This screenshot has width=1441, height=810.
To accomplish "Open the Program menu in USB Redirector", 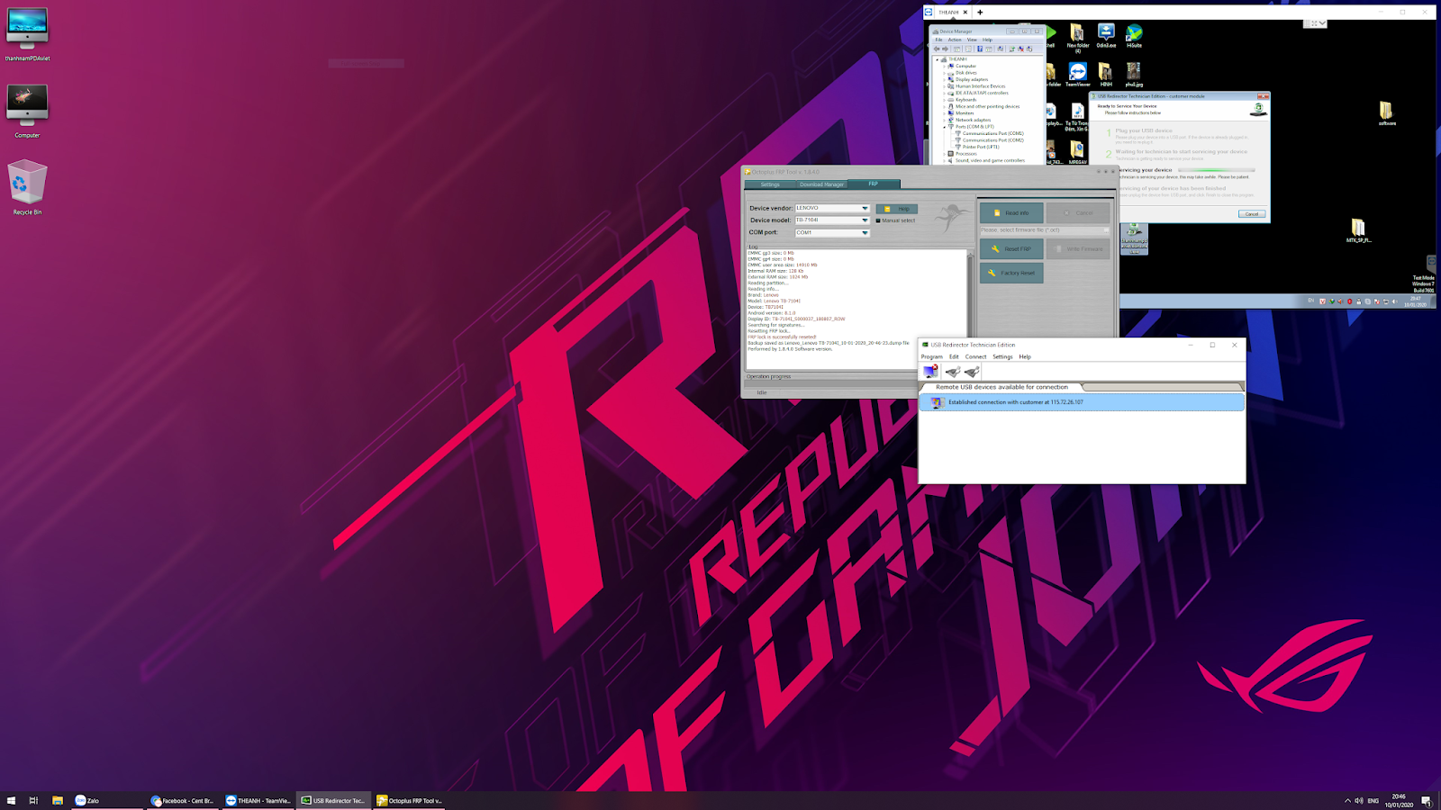I will [931, 356].
